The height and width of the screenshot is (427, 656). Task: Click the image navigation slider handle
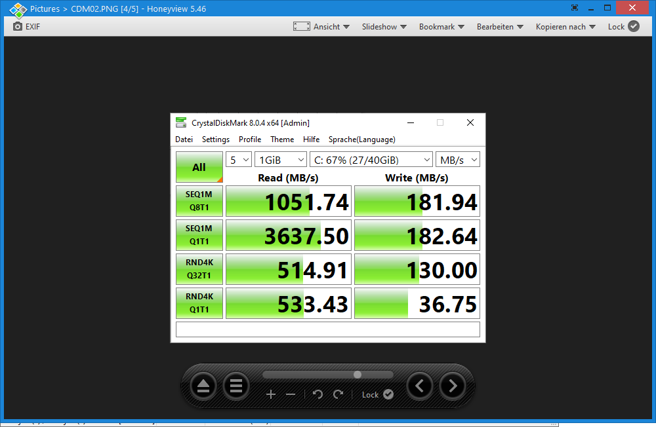coord(358,375)
